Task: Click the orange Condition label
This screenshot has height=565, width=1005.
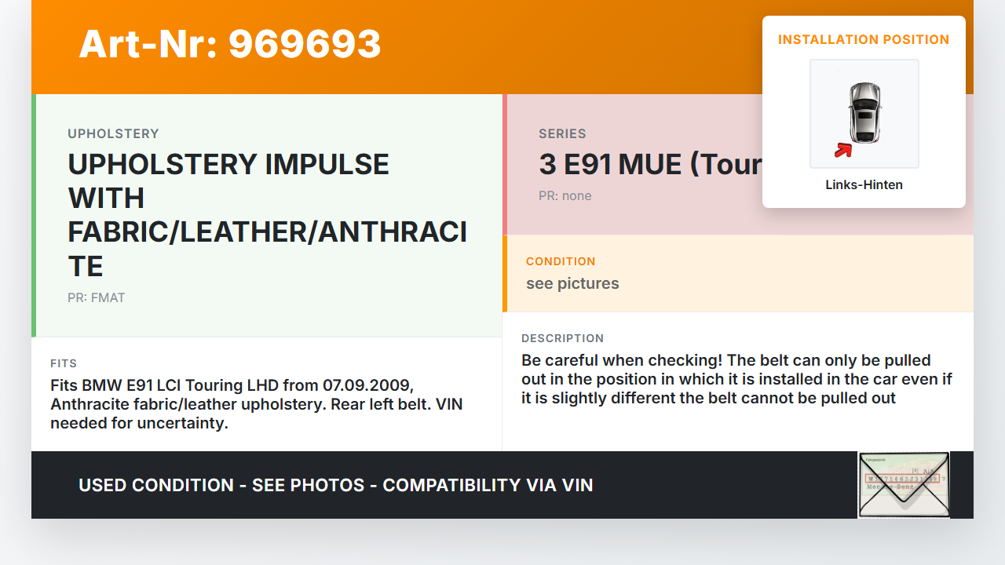Action: coord(561,261)
